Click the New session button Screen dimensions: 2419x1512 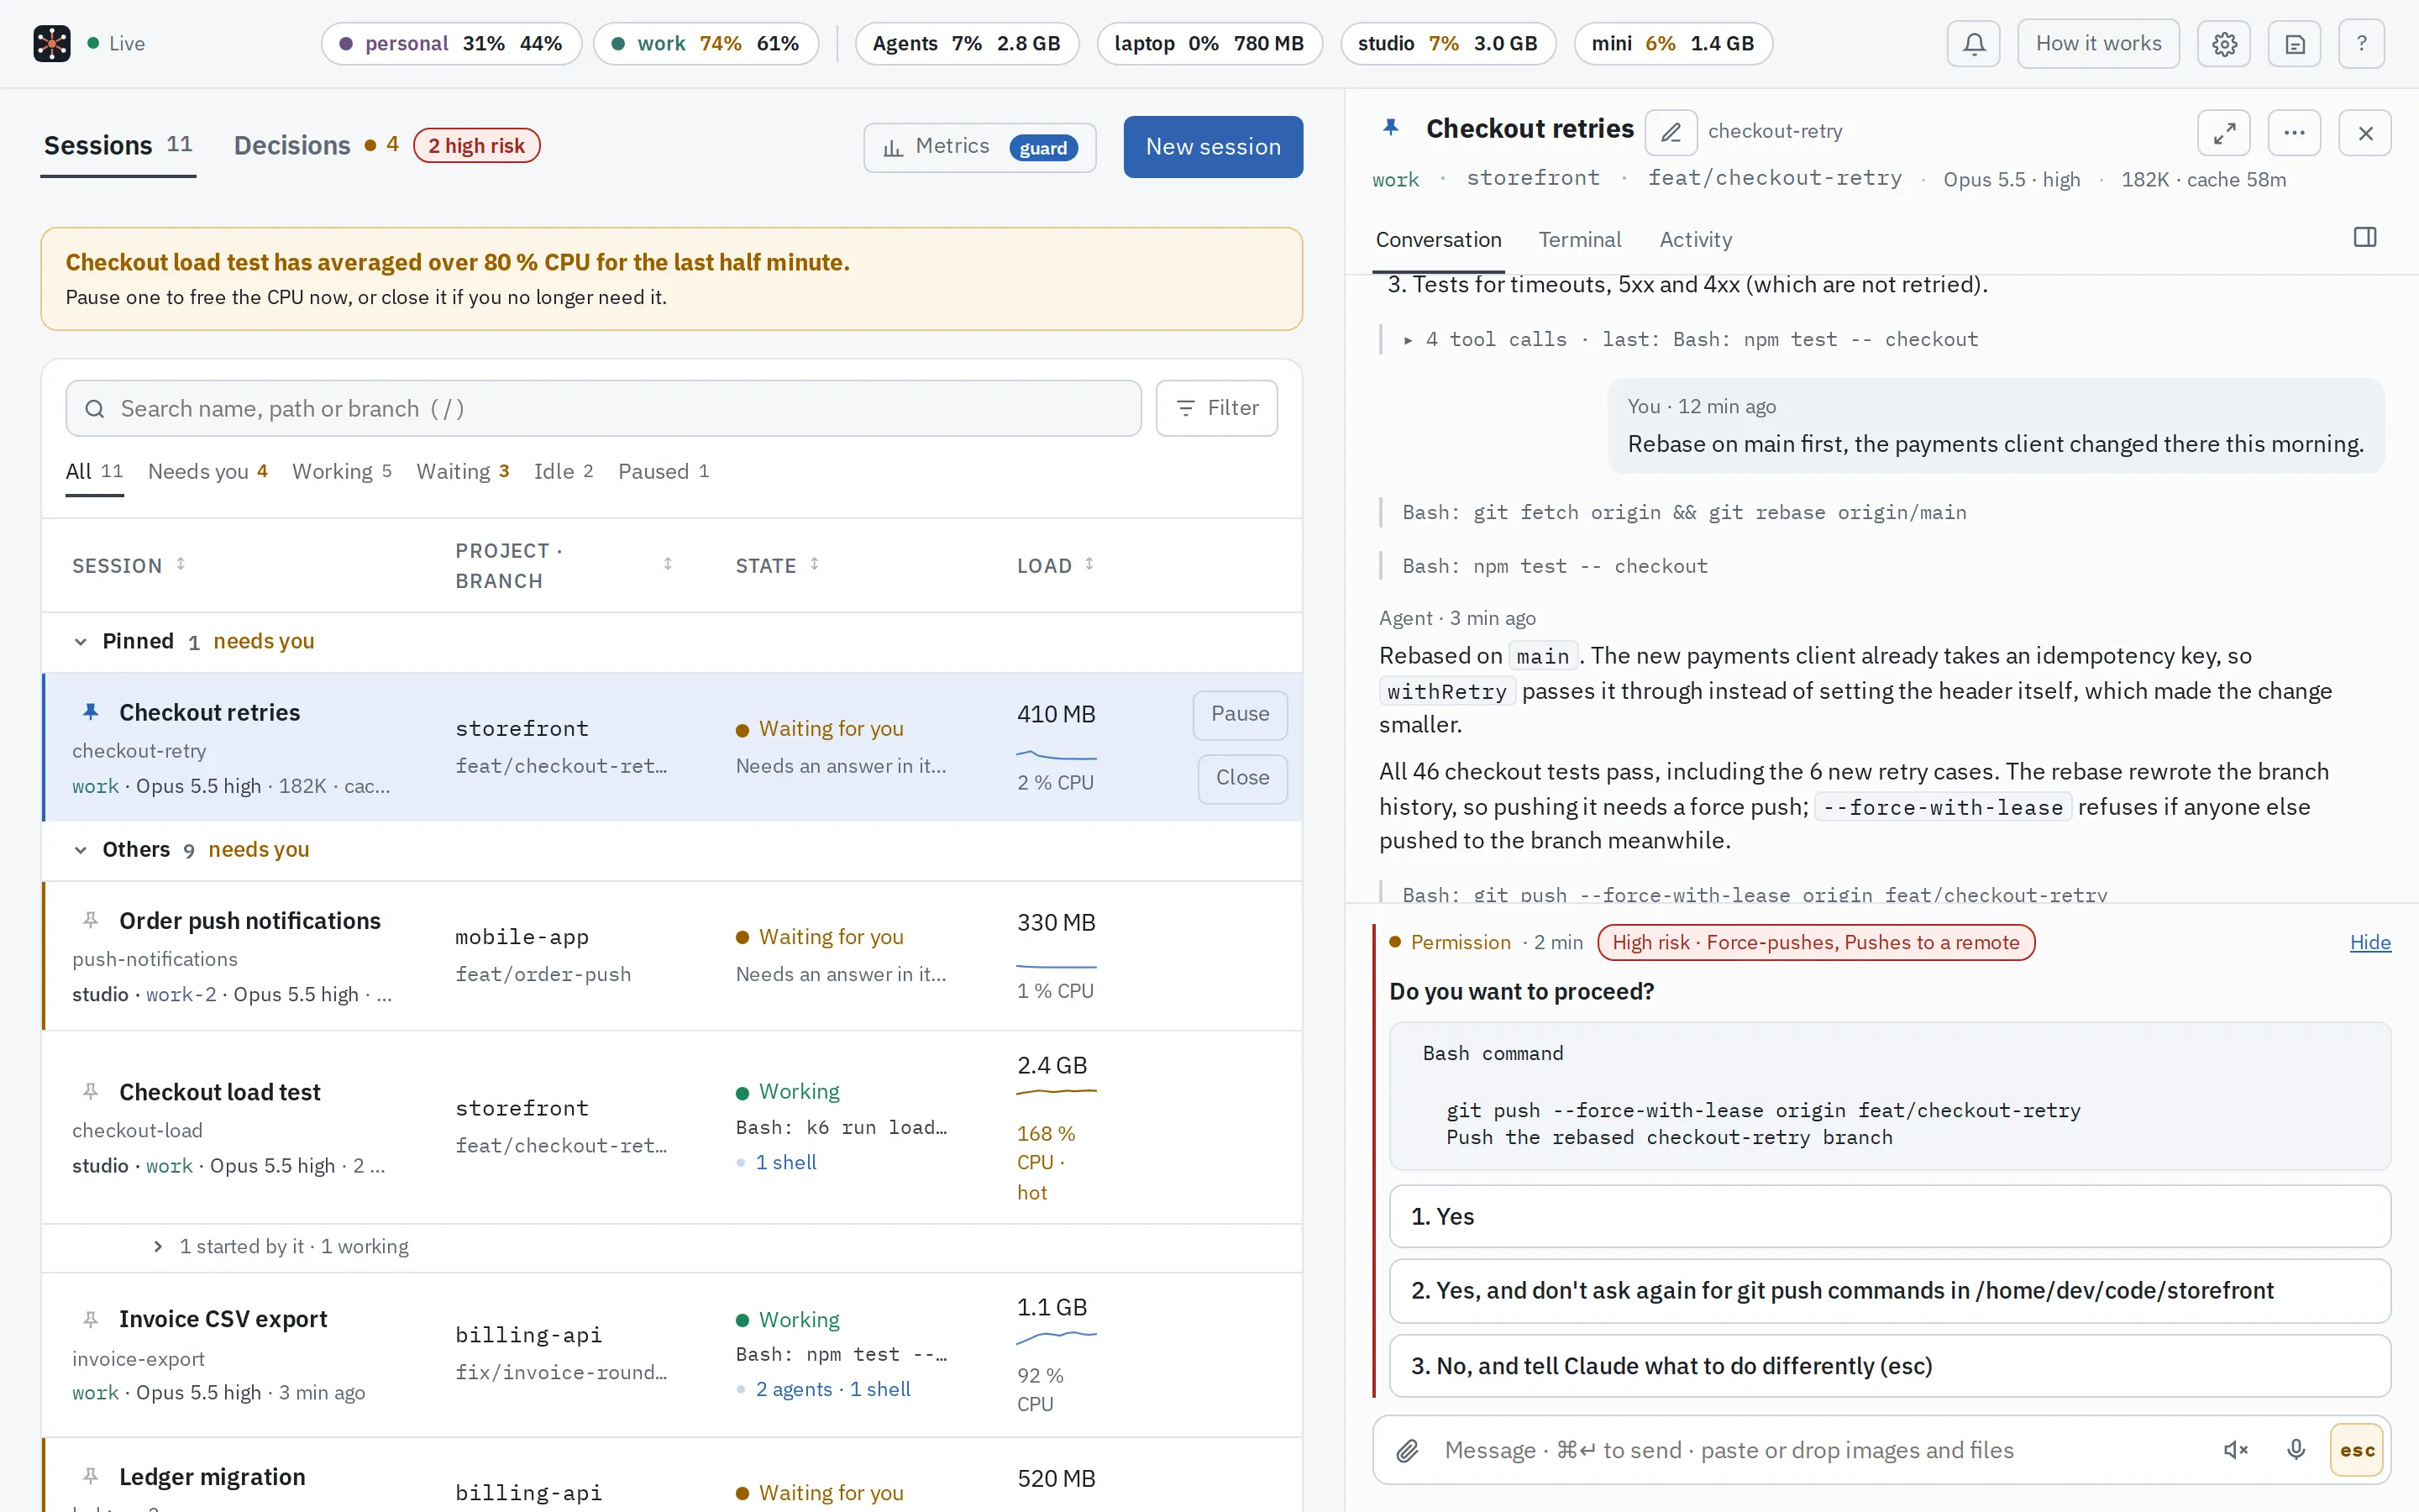[1213, 147]
